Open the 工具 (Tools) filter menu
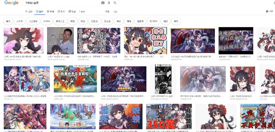275x132 pixels. [x=115, y=12]
